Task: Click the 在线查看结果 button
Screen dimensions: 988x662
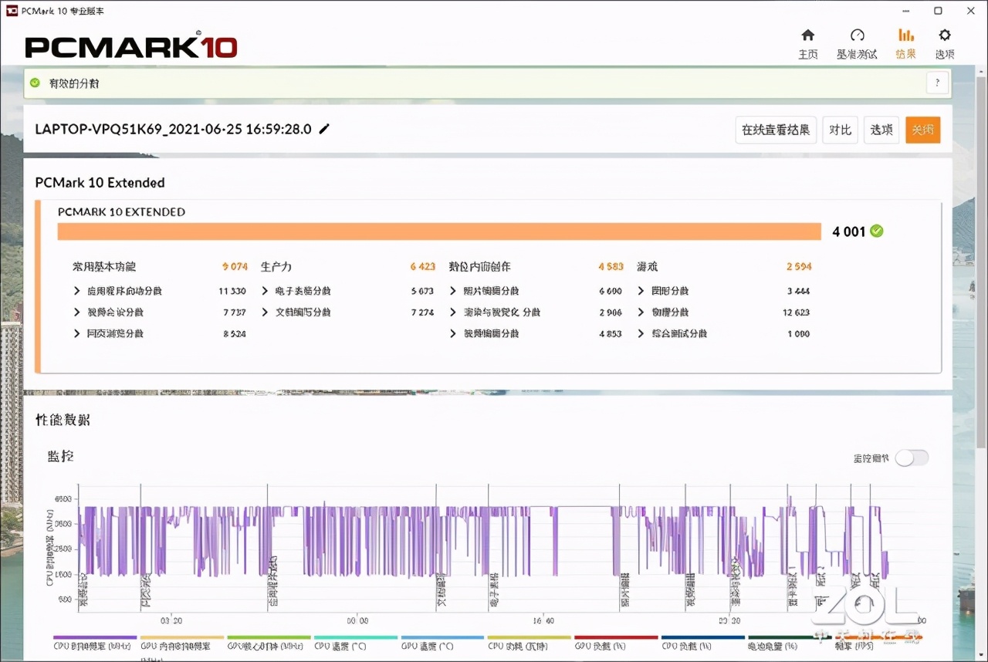Action: point(775,130)
